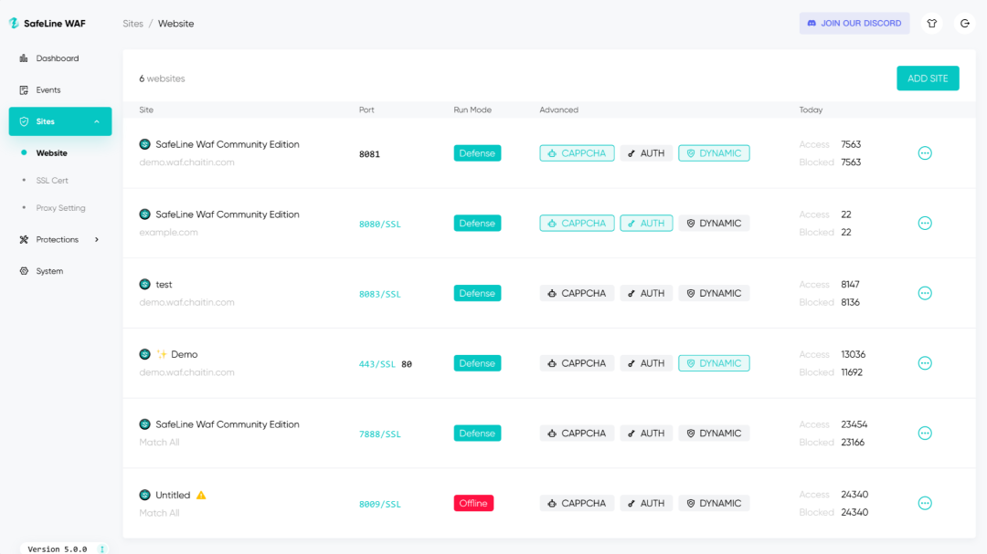Change Defense run mode on the 7888/SSL row

click(477, 434)
